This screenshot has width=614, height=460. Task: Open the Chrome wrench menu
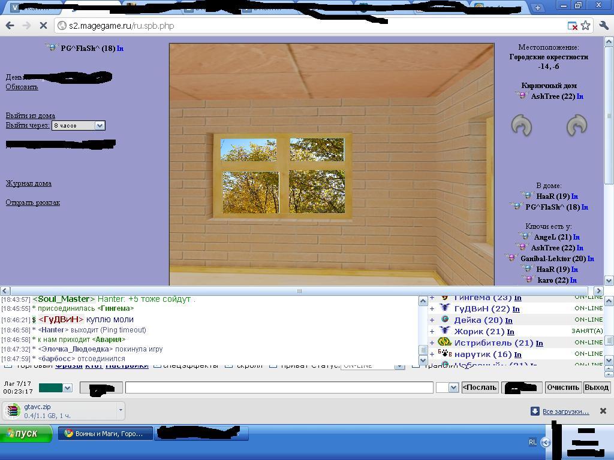pyautogui.click(x=603, y=26)
